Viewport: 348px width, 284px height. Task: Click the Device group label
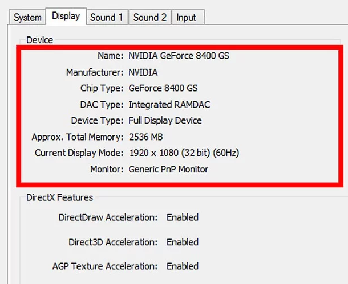(39, 40)
